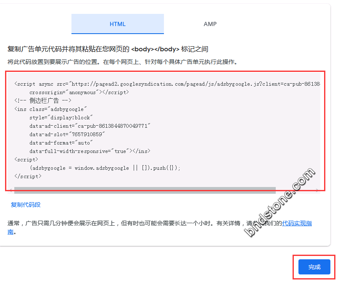
Task: Click the crossorigin="anonymous" line
Action: pos(79,92)
